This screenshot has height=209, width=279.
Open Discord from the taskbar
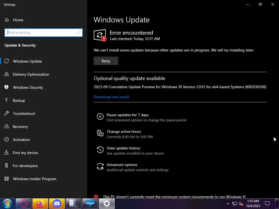coord(57,204)
